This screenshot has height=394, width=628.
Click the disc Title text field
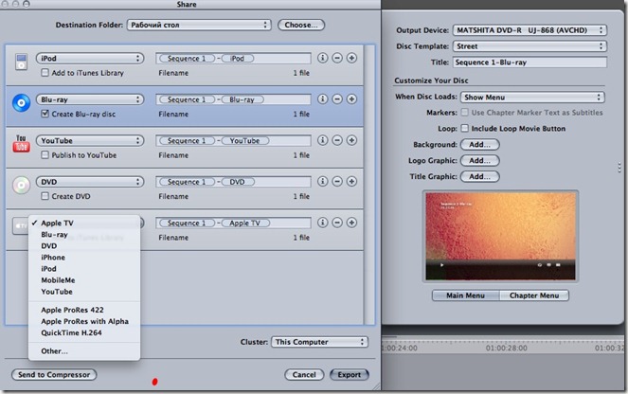(x=529, y=63)
